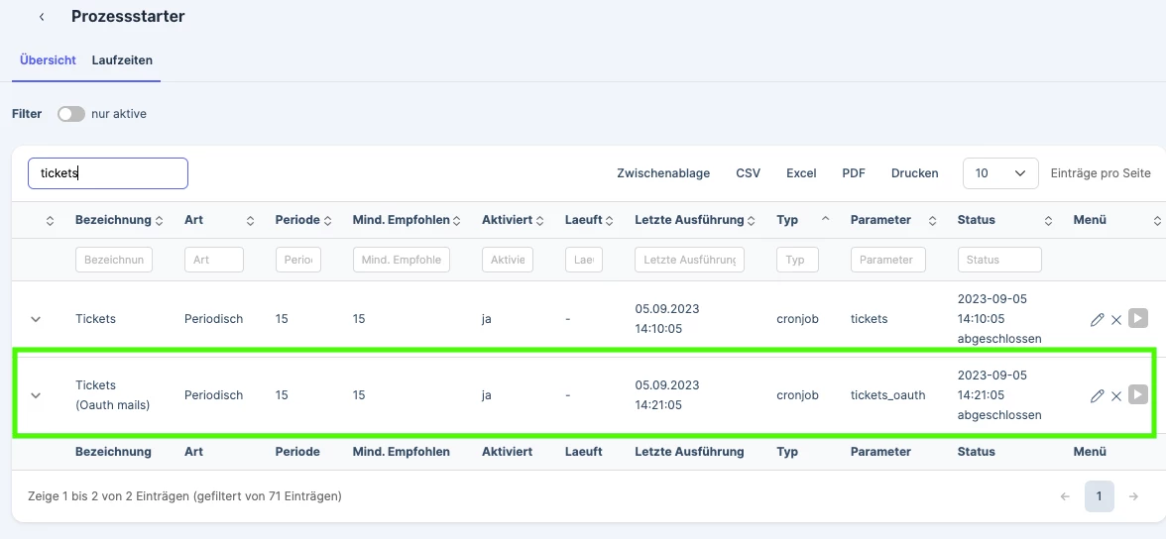Click the Parameter column filter field
The width and height of the screenshot is (1166, 539).
point(888,260)
